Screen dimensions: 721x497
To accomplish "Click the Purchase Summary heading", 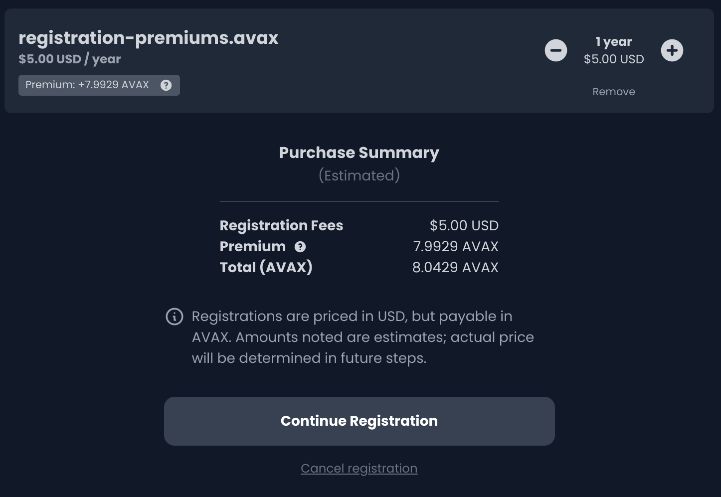I will pyautogui.click(x=359, y=153).
